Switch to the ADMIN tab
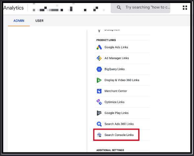This screenshot has height=156, width=194. [19, 21]
